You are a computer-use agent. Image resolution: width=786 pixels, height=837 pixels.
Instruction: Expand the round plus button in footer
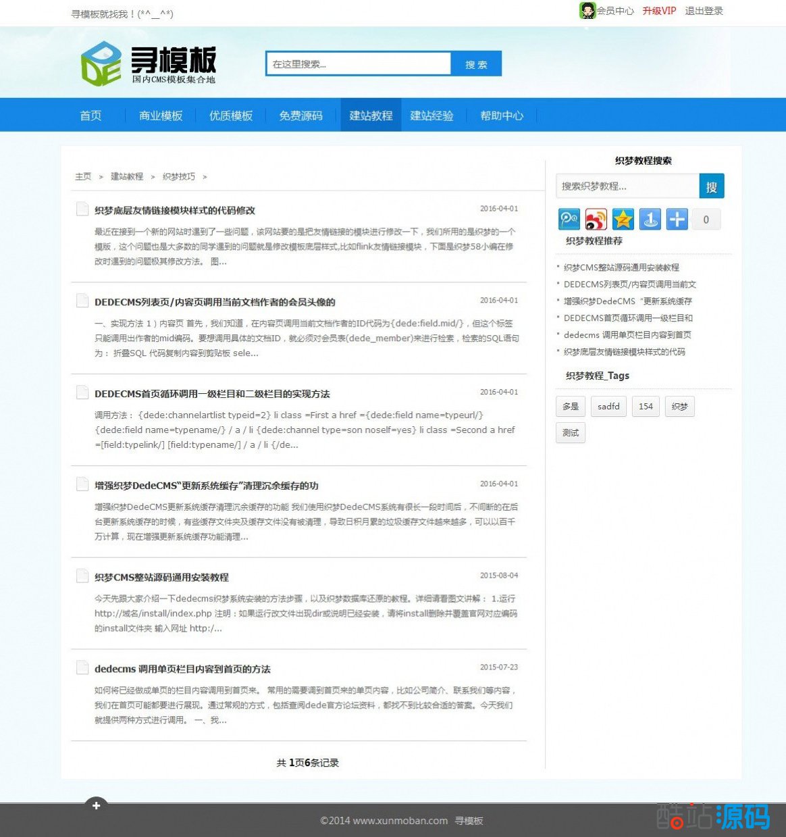click(96, 805)
